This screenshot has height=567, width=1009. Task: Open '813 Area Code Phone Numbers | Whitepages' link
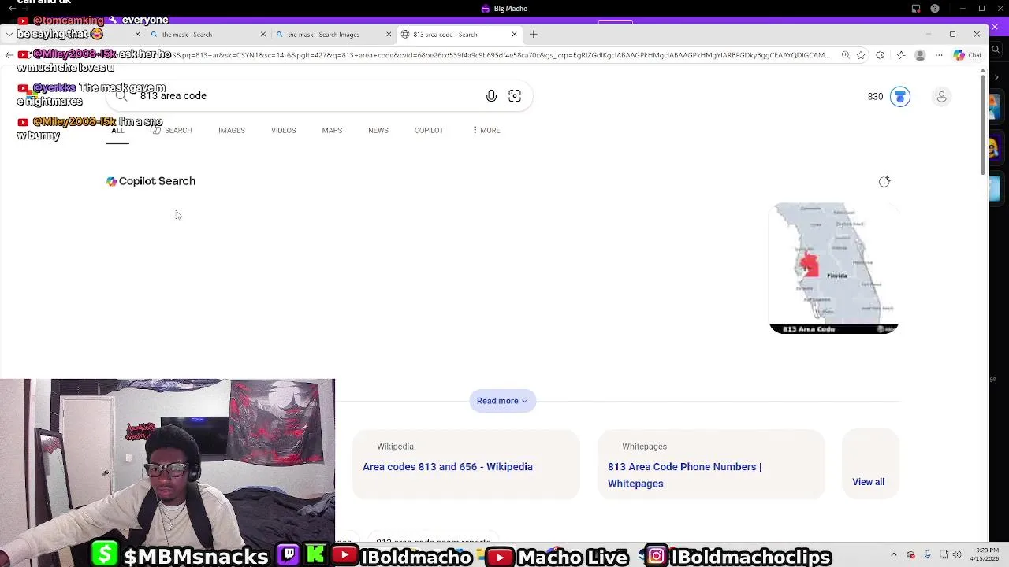point(684,475)
